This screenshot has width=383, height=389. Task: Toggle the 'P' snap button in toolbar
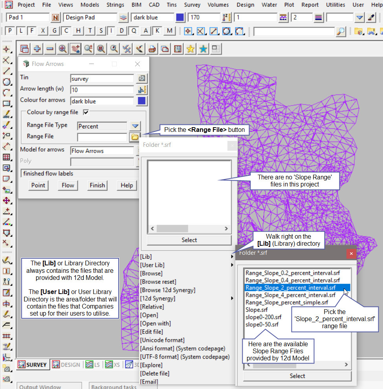pos(10,31)
